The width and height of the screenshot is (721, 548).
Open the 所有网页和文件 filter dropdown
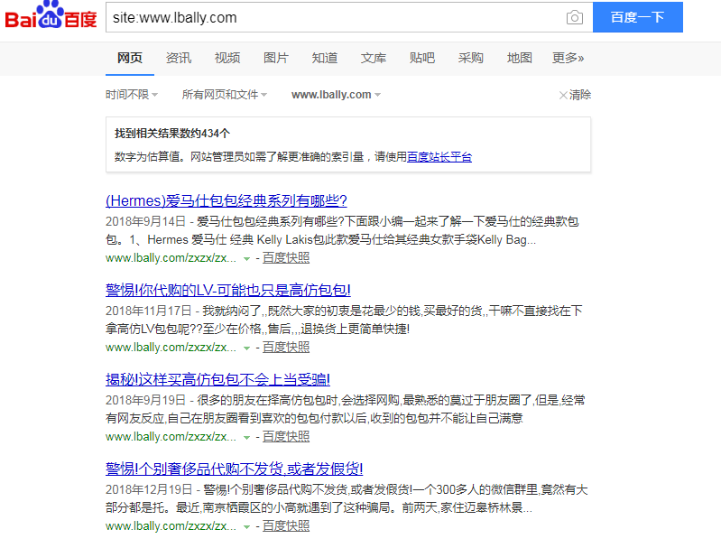[225, 95]
